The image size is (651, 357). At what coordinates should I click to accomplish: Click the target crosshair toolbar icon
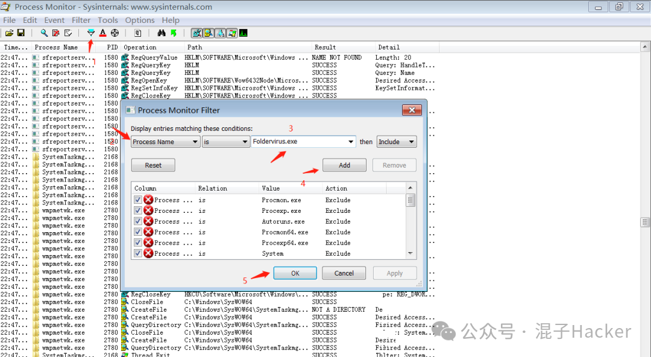coord(115,33)
